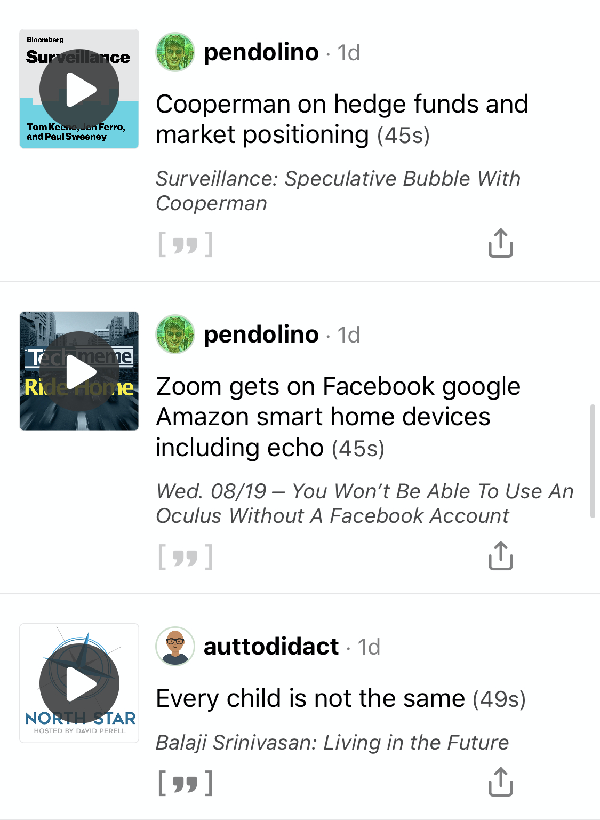Tap quote icon under Zoom clip
The height and width of the screenshot is (820, 600).
pyautogui.click(x=185, y=557)
